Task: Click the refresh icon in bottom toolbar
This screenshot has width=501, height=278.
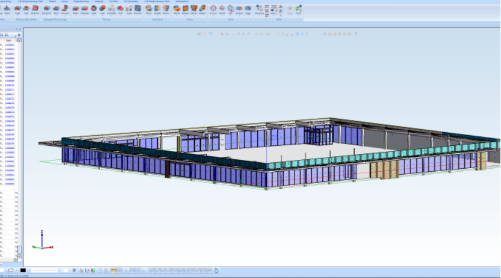Action: [216, 270]
